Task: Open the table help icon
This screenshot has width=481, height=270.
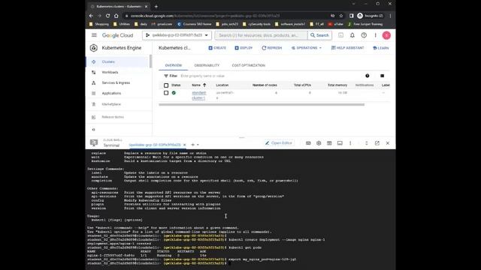Action: coord(368,76)
